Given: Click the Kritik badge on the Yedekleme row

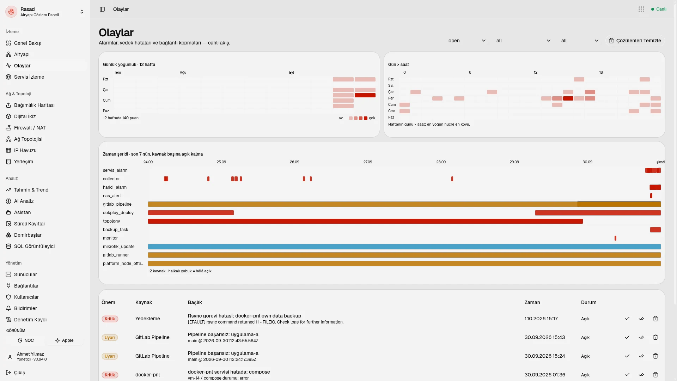Looking at the screenshot, I should pyautogui.click(x=110, y=319).
